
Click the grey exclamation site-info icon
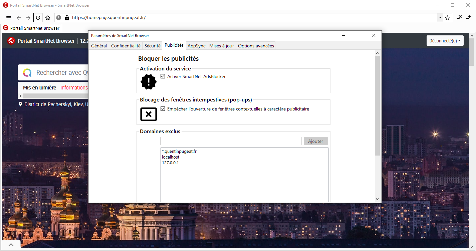(59, 18)
